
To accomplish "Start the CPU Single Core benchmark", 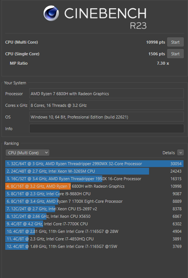I will point(175,54).
